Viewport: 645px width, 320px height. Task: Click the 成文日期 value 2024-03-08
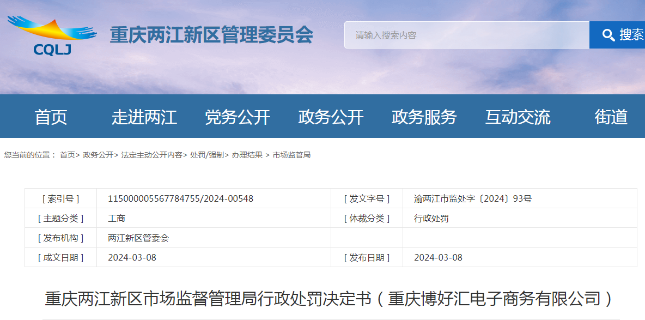point(132,258)
